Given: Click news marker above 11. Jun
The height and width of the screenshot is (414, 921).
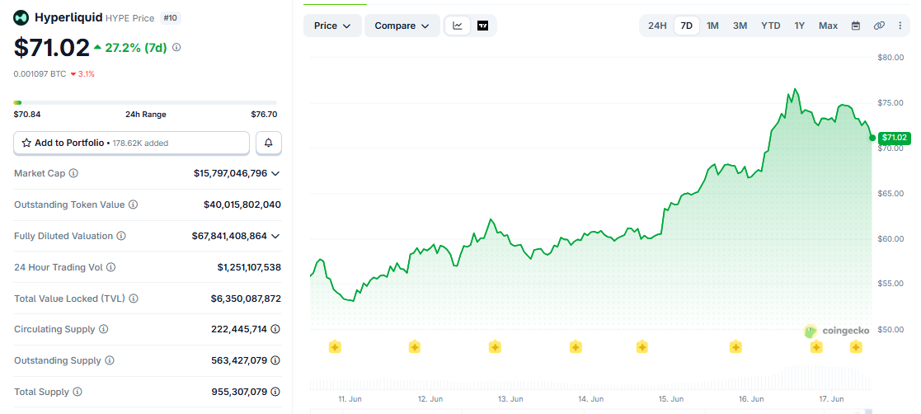Looking at the screenshot, I should (x=335, y=347).
